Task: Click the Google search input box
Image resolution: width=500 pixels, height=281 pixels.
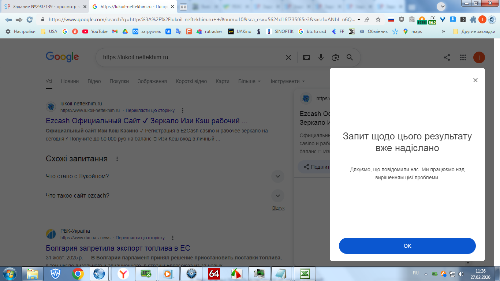Action: click(190, 57)
